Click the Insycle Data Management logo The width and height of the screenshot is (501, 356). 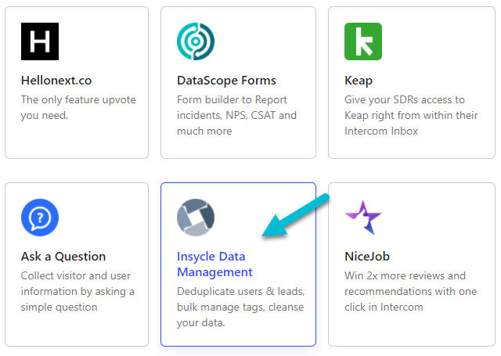tap(196, 217)
